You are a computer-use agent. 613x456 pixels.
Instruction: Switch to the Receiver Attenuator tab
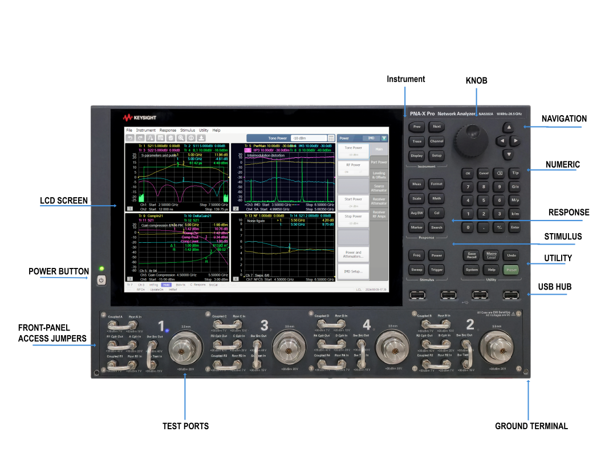pos(379,201)
